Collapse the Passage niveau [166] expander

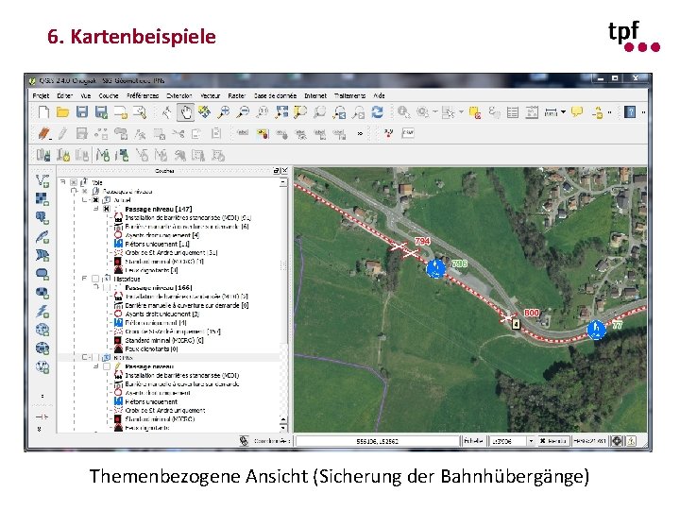(96, 287)
